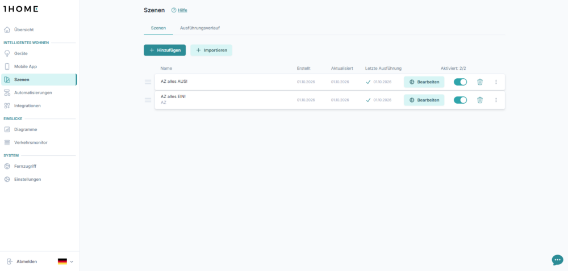Open Automatisierungen in the sidebar
This screenshot has width=568, height=271.
click(39, 92)
